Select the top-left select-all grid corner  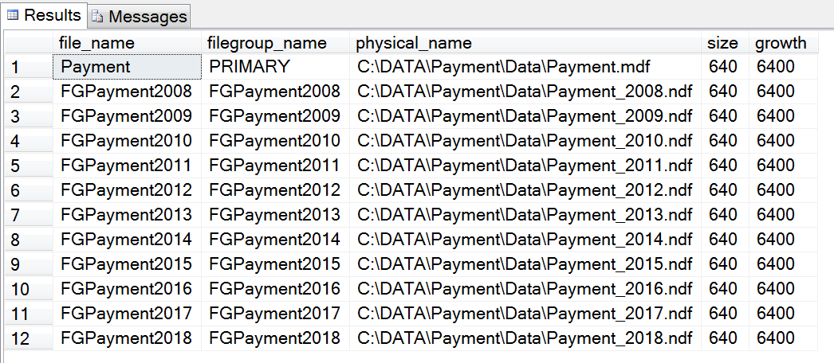point(28,43)
